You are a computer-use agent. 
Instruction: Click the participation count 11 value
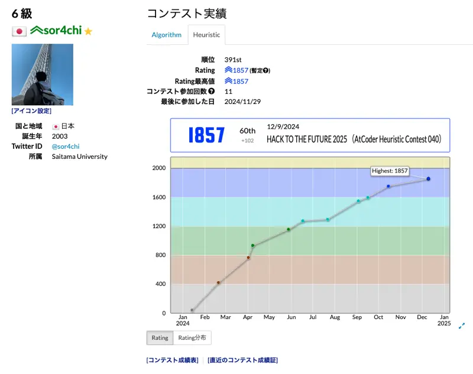[228, 92]
